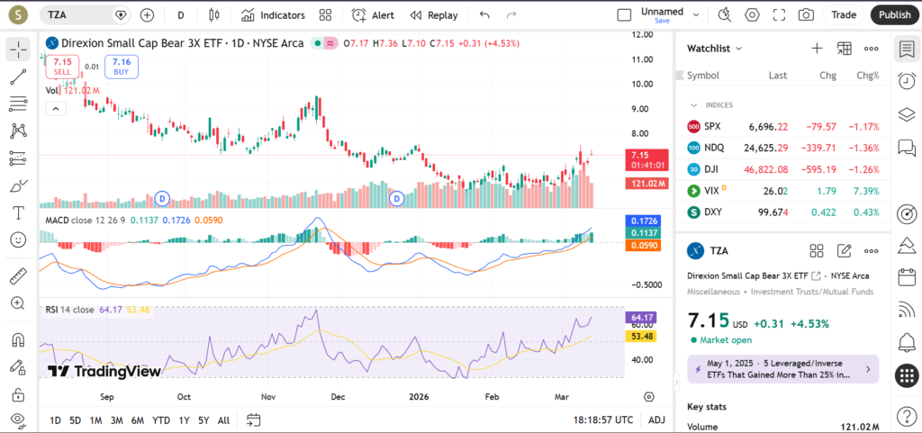Open the Alerts panel in right sidebar
The width and height of the screenshot is (922, 433).
(906, 81)
